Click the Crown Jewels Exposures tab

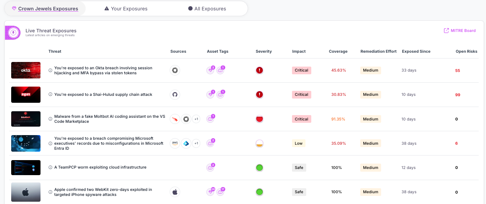point(45,8)
